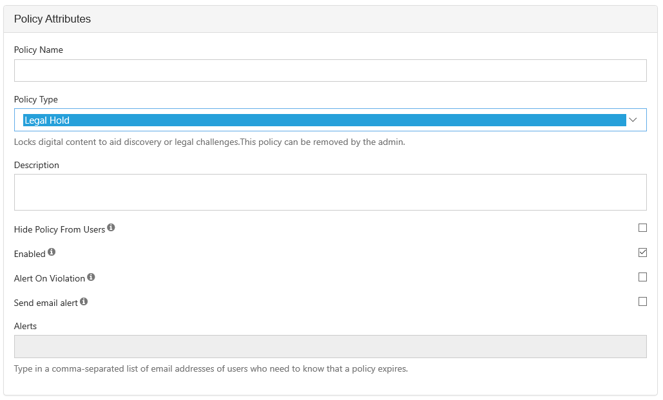Image resolution: width=663 pixels, height=400 pixels.
Task: Click inside the Description text area
Action: [330, 191]
